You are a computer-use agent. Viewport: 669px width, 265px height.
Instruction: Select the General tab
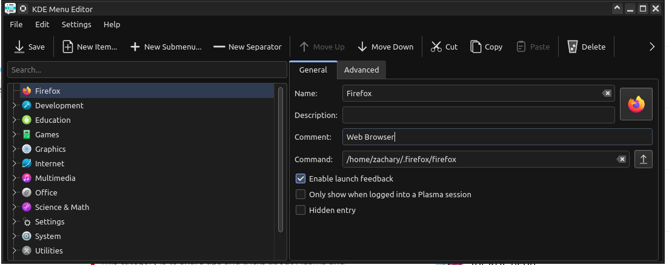point(313,70)
